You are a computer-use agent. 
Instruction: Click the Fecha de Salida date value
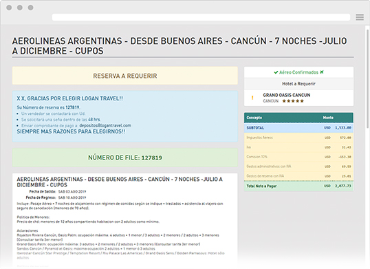[x=72, y=192]
